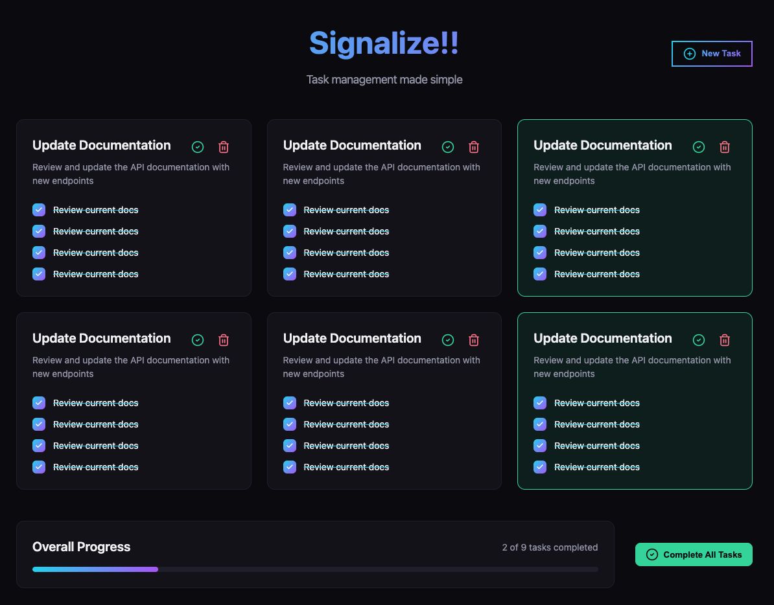Remove the bottom-middle card with its trash icon
This screenshot has width=774, height=605.
(474, 340)
